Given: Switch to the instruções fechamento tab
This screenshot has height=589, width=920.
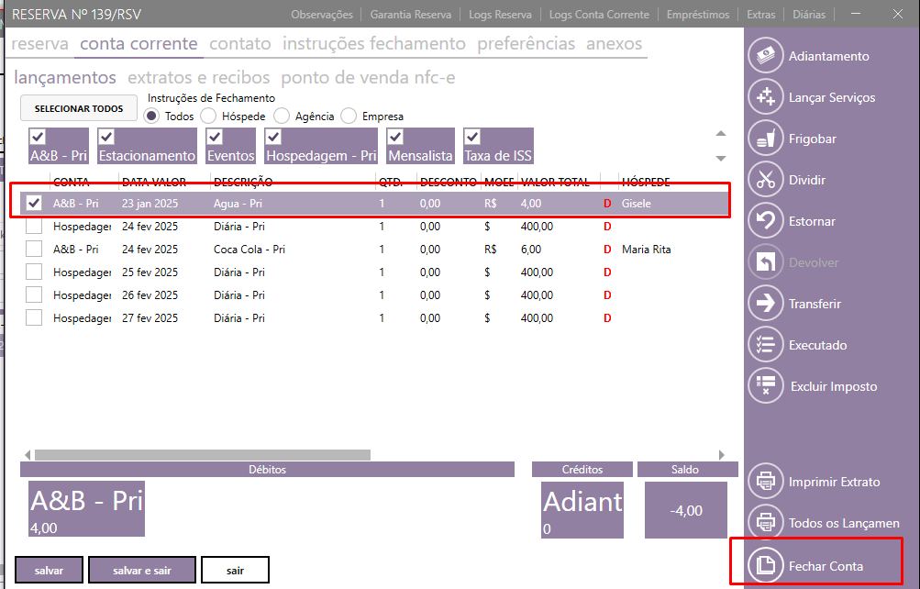Looking at the screenshot, I should (374, 44).
